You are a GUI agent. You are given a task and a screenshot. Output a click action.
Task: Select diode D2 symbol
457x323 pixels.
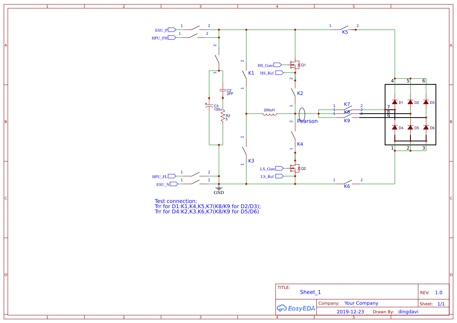410,102
